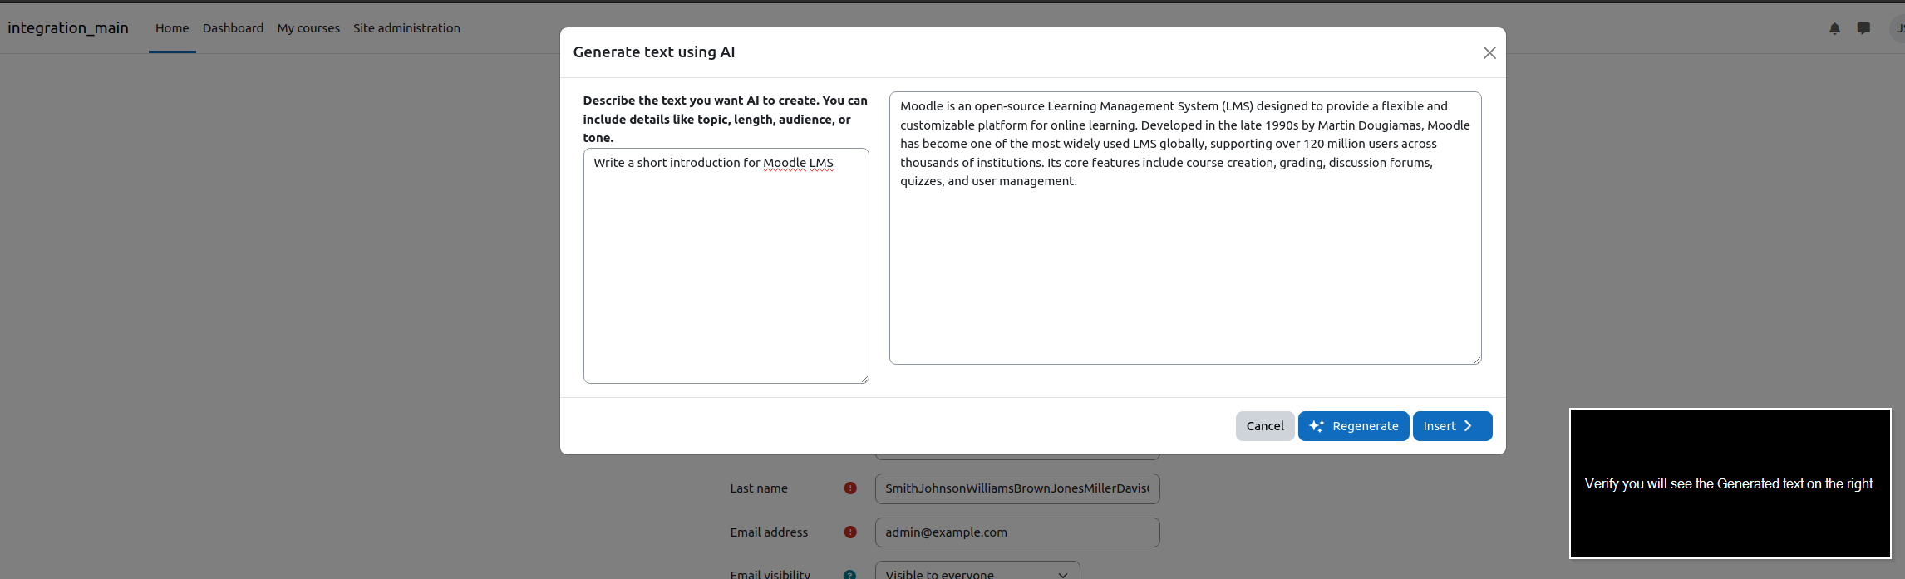Image resolution: width=1905 pixels, height=579 pixels.
Task: Click the integration_main site name
Action: tap(68, 27)
